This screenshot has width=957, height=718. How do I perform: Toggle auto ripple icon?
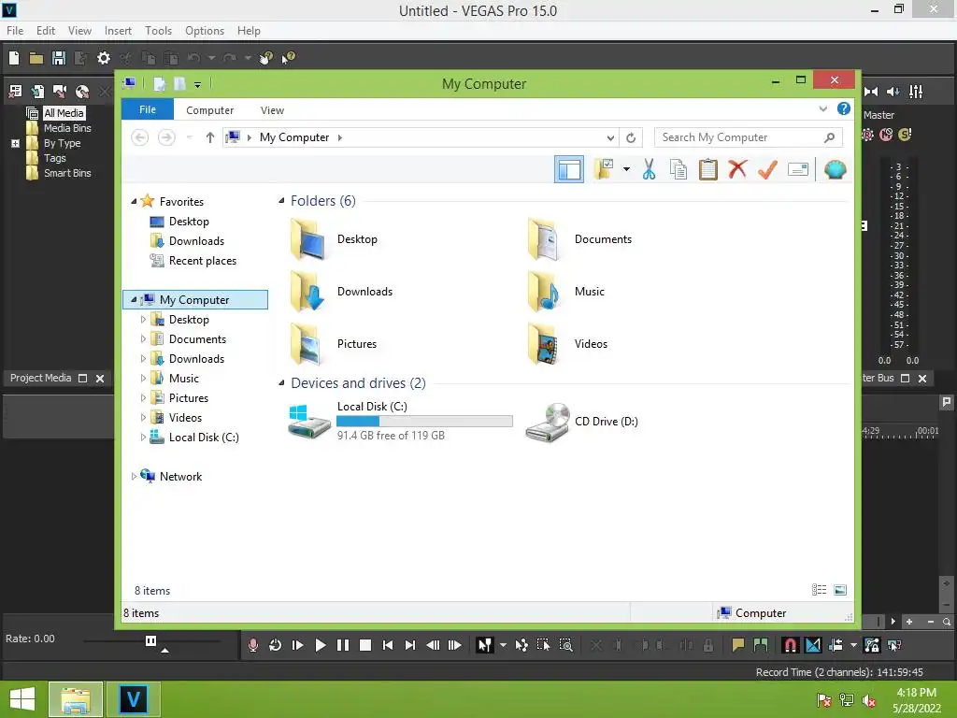pos(836,645)
